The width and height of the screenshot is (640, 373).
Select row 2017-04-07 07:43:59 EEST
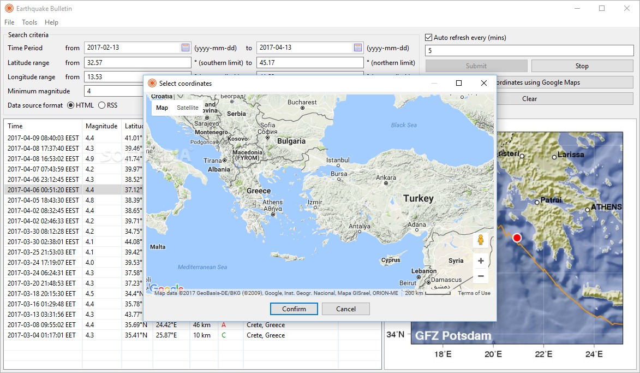(x=74, y=169)
